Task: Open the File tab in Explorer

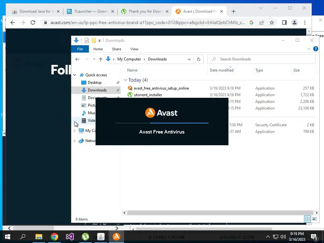Action: (x=80, y=49)
